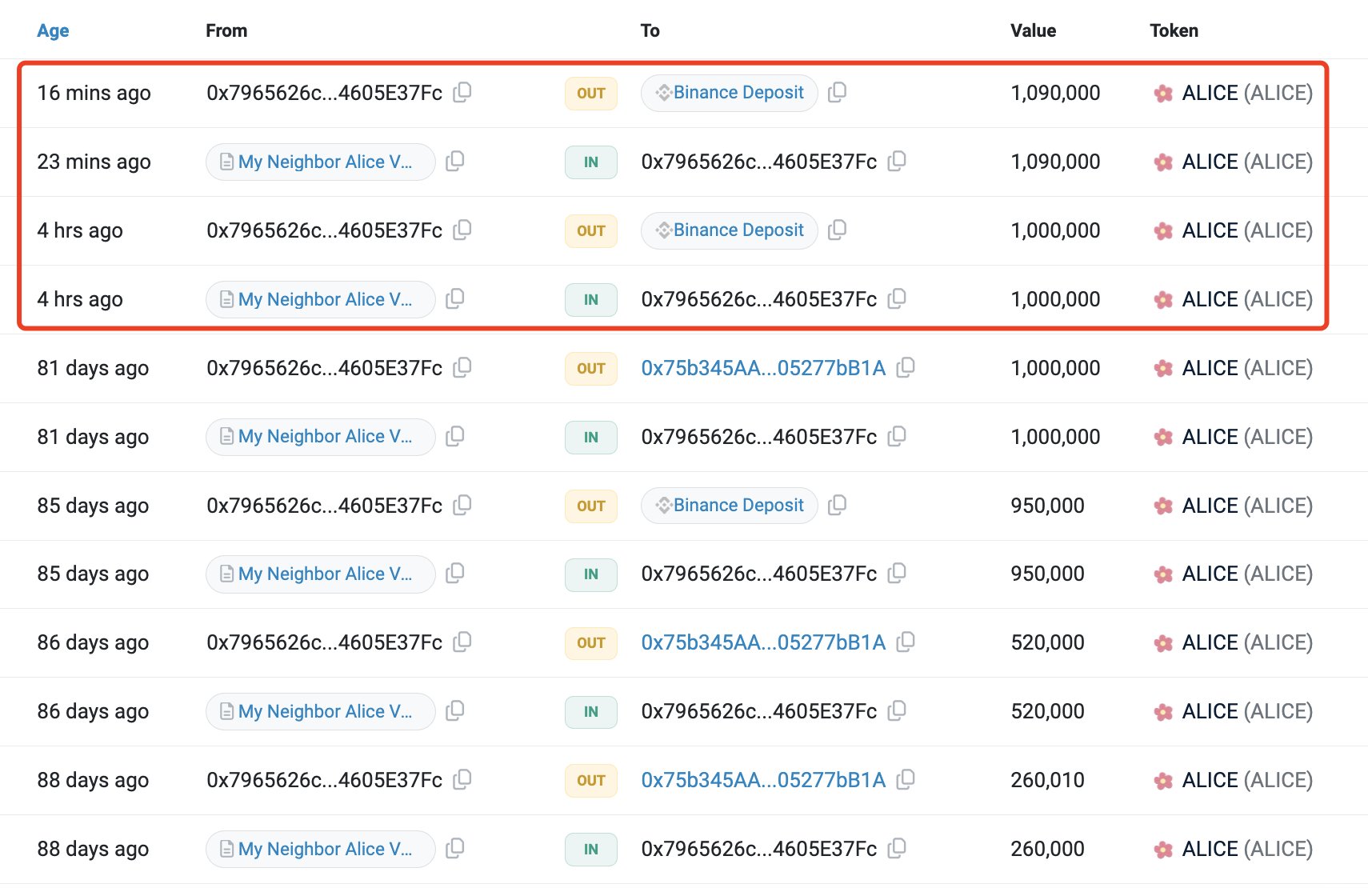The width and height of the screenshot is (1368, 888).
Task: Click IN badge in 23 mins ago row
Action: pos(591,162)
